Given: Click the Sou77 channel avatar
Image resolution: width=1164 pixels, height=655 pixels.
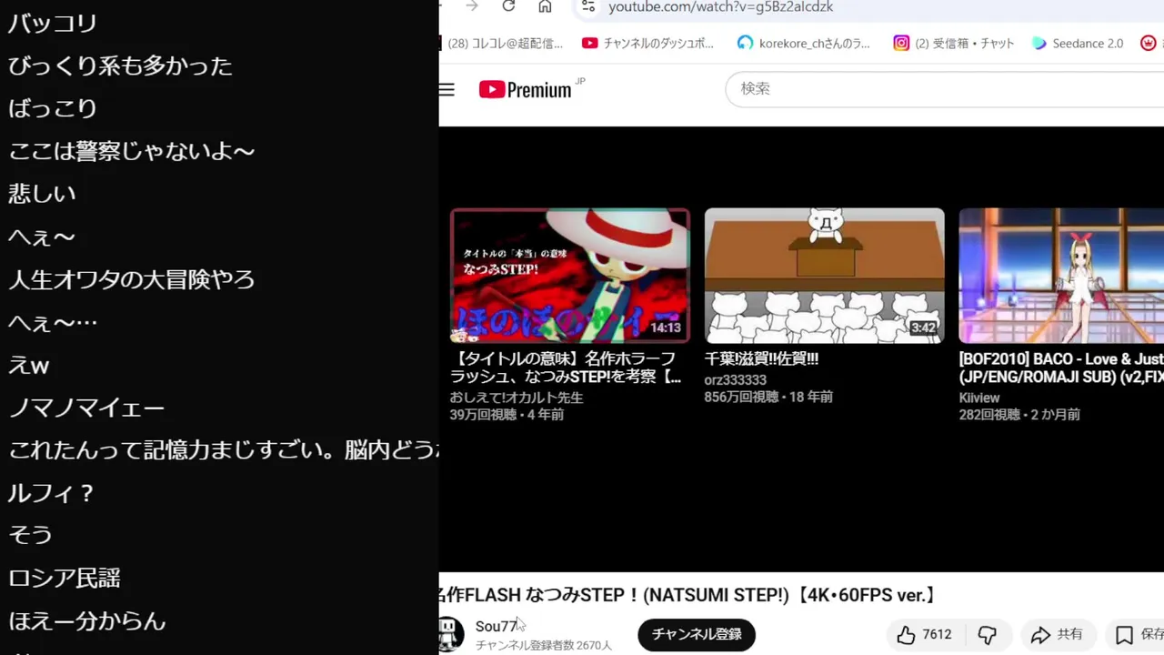Looking at the screenshot, I should [450, 634].
